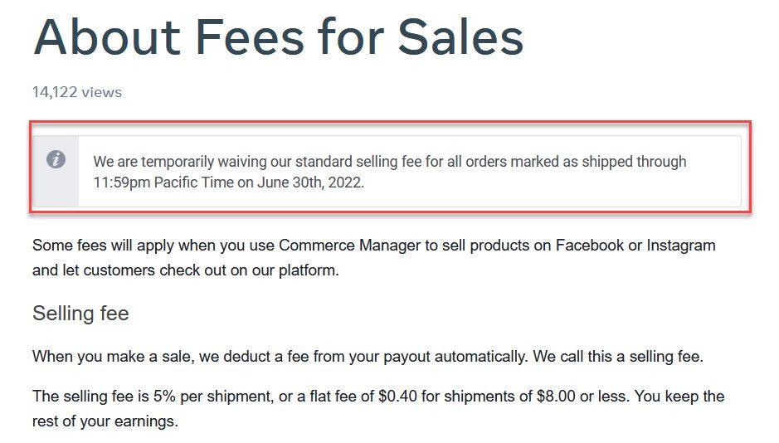779x443 pixels.
Task: Click the $8.00 shipment amount
Action: [x=556, y=397]
